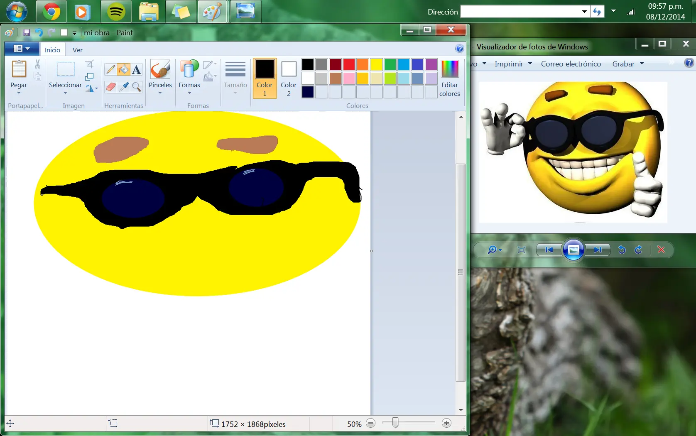Customize quick access toolbar dropdown arrow
This screenshot has height=436, width=696.
tap(74, 33)
